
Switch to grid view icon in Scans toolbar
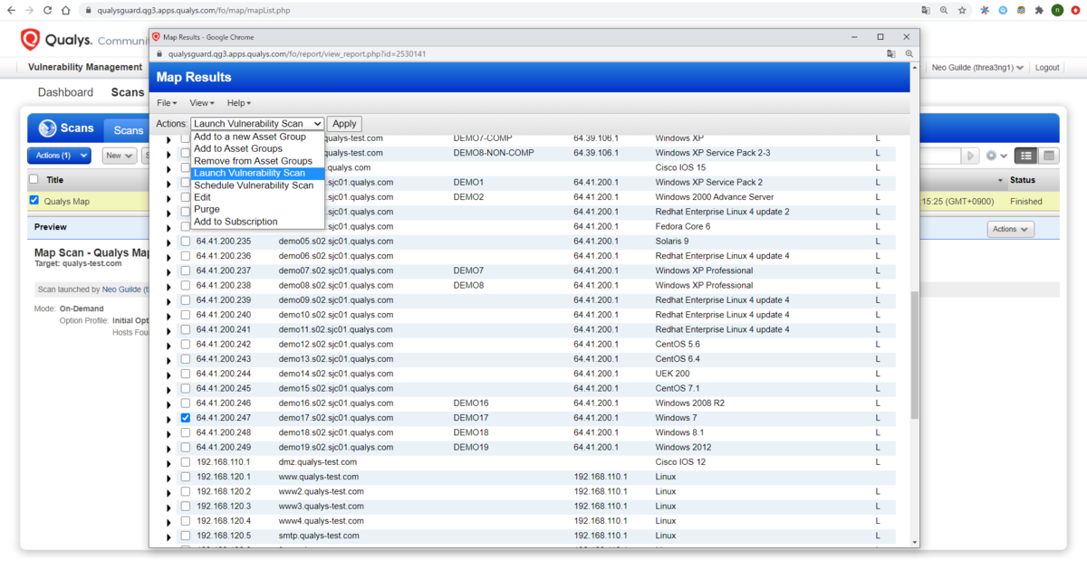pos(1049,156)
